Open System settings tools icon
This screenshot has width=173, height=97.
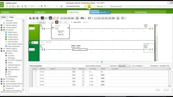(42, 6)
